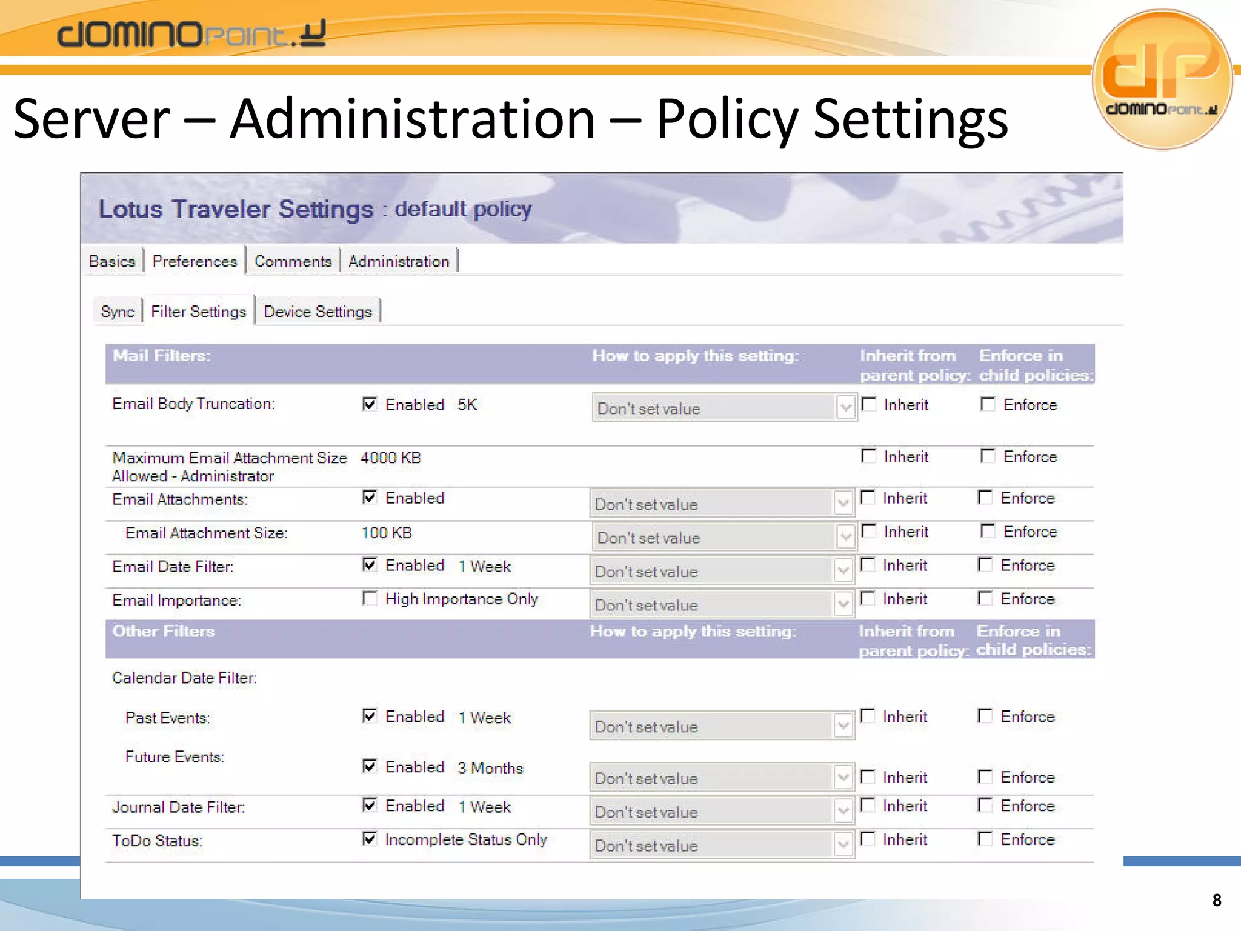1241x931 pixels.
Task: Check Inherit for Future Events
Action: pos(868,776)
